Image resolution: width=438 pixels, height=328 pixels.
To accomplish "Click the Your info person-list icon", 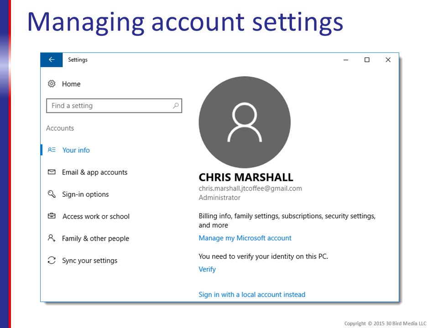I will click(52, 150).
